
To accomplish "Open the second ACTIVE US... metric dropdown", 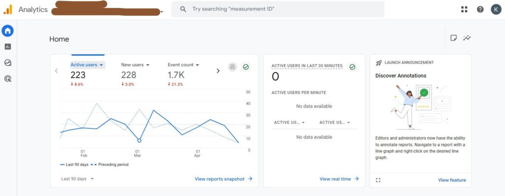I will pos(335,122).
